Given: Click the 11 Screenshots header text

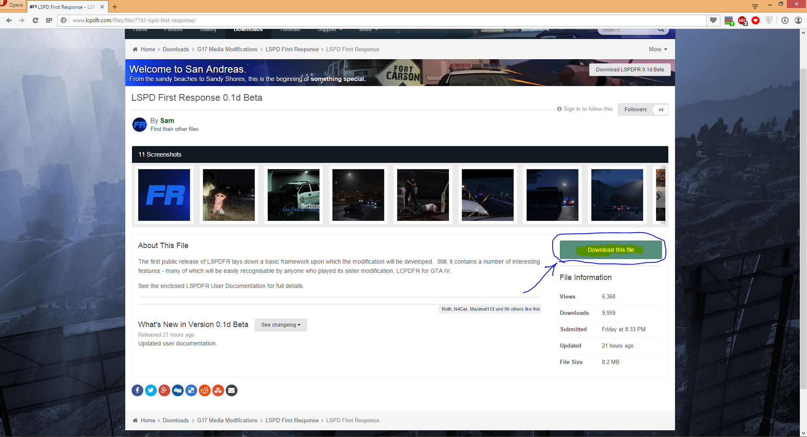Looking at the screenshot, I should coord(160,154).
